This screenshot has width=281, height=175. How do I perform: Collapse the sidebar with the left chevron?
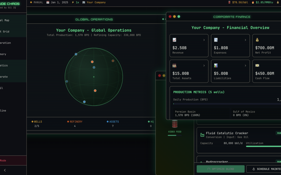(5, 170)
